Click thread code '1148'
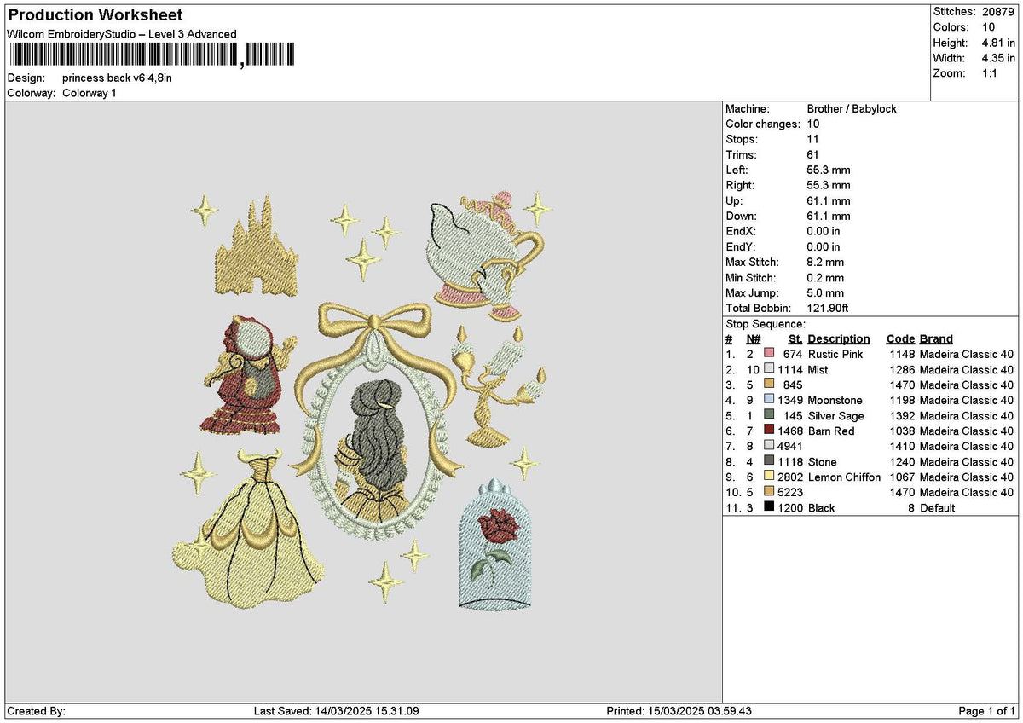This screenshot has height=723, width=1023. pyautogui.click(x=902, y=355)
